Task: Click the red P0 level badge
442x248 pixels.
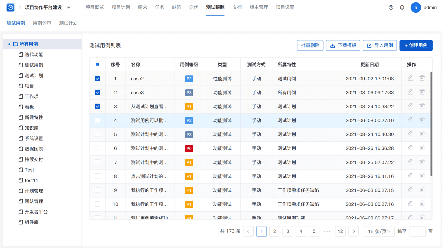Action: [189, 149]
